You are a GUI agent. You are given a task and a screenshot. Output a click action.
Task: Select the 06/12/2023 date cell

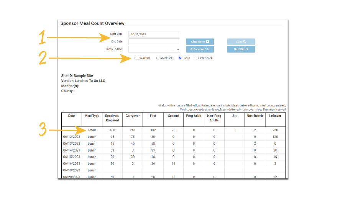[72, 137]
